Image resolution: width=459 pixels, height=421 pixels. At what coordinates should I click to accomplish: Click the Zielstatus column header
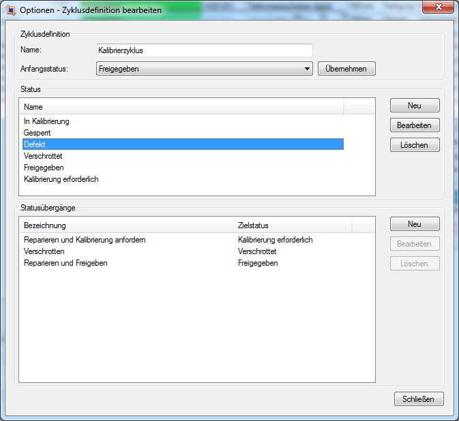pyautogui.click(x=292, y=225)
